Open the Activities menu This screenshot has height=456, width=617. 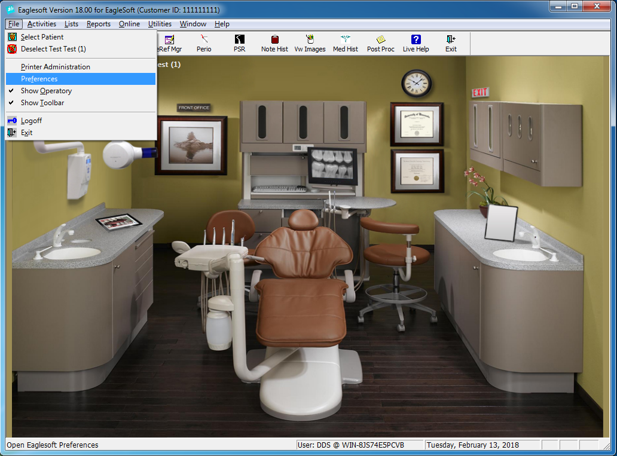pyautogui.click(x=42, y=24)
